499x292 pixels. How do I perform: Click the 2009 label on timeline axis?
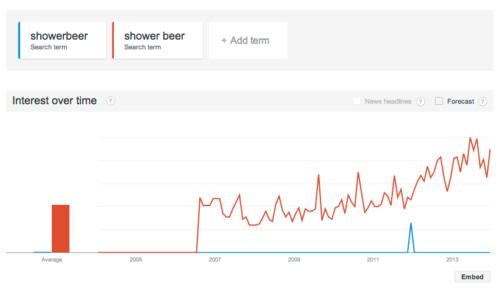(294, 260)
